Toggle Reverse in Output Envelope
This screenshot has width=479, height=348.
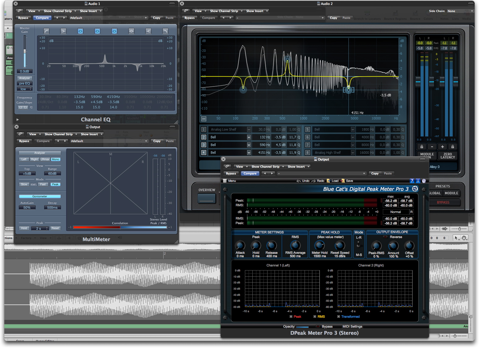pyautogui.click(x=385, y=237)
